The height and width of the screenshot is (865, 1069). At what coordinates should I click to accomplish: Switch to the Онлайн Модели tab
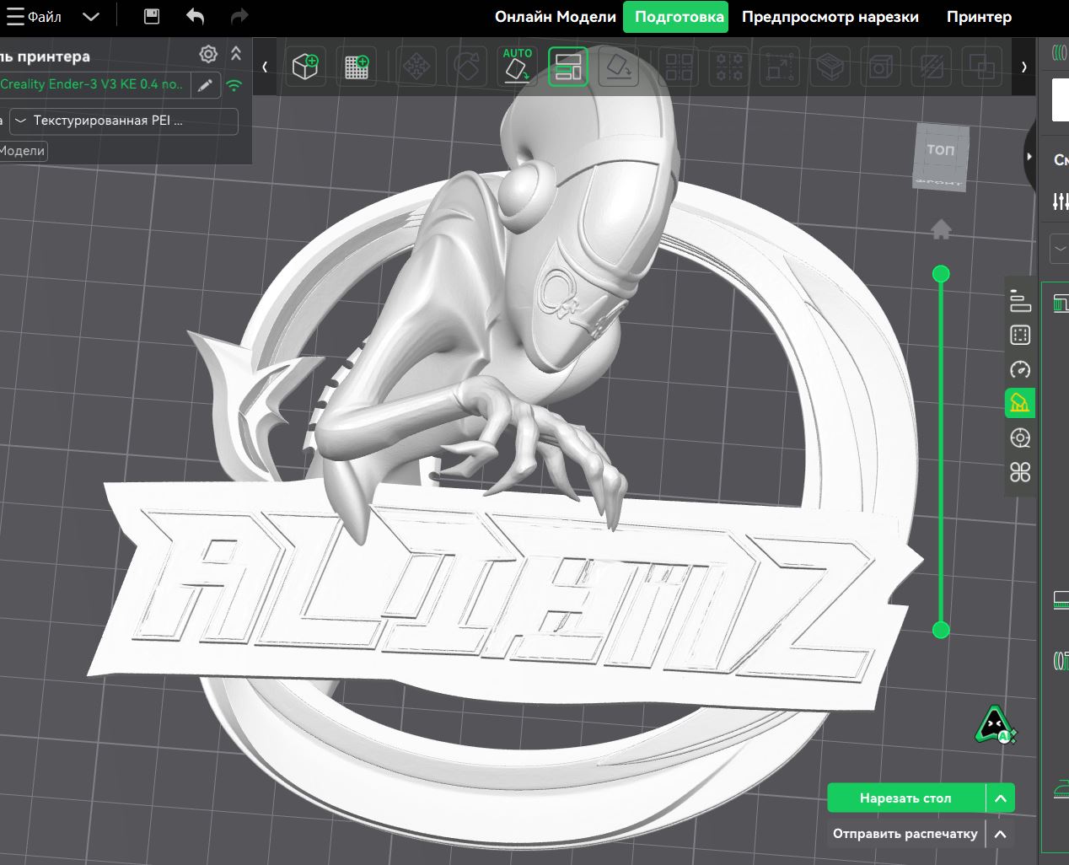click(x=556, y=16)
